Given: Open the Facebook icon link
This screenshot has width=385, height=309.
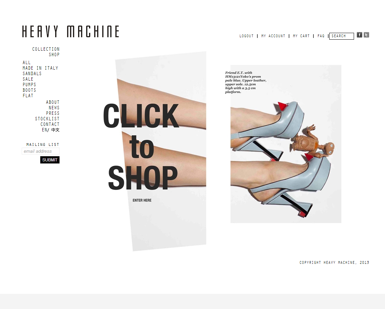Looking at the screenshot, I should (x=360, y=35).
